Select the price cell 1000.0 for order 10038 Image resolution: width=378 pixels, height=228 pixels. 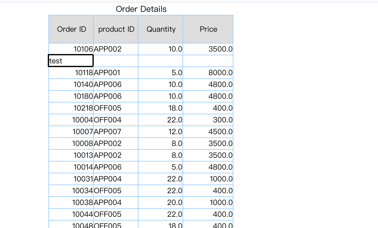[x=208, y=202]
